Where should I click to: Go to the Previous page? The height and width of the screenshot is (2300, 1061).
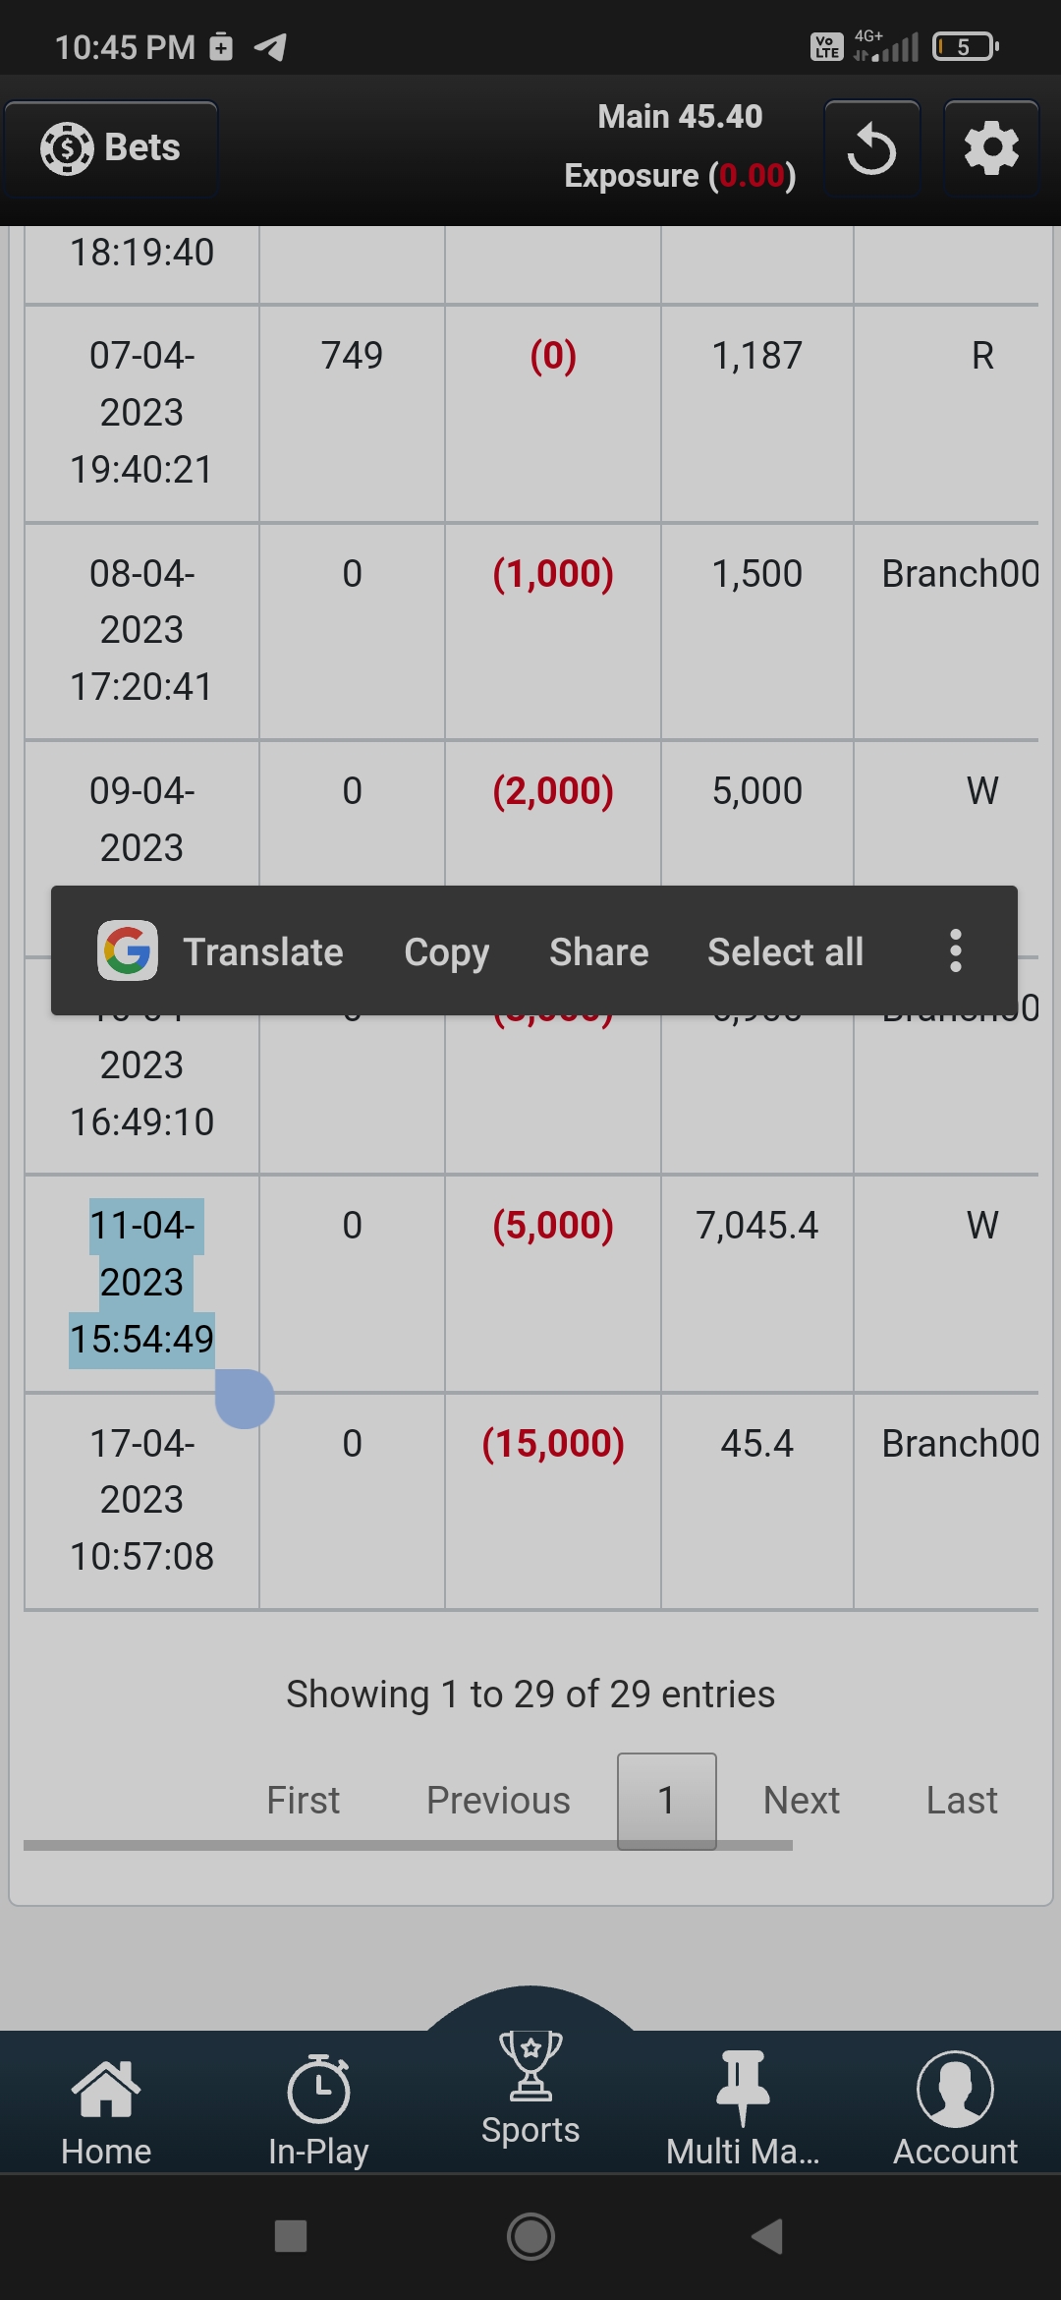click(x=498, y=1801)
